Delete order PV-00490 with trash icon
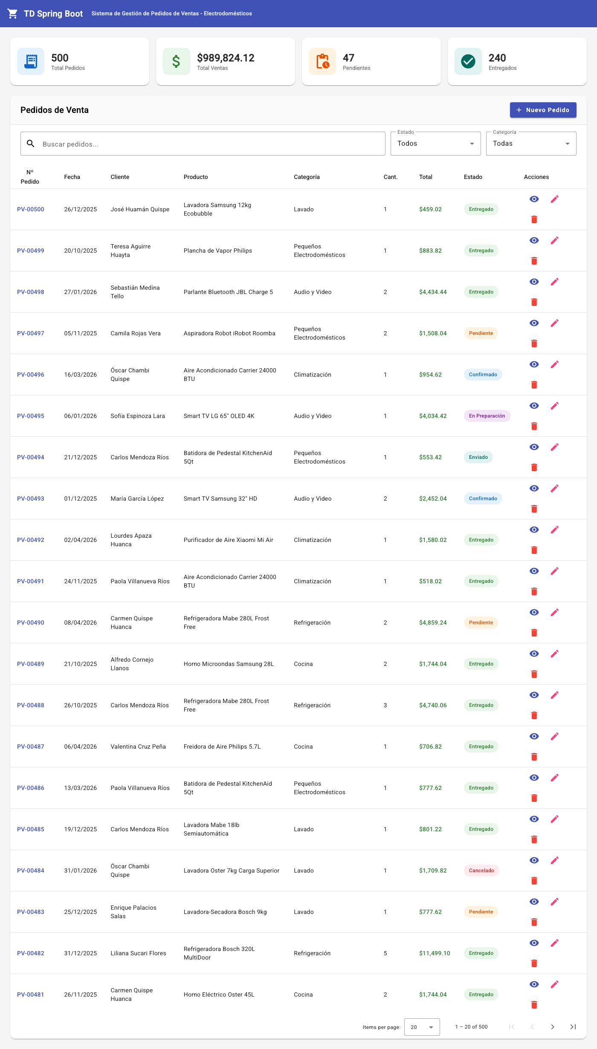The width and height of the screenshot is (597, 1049). click(x=534, y=633)
